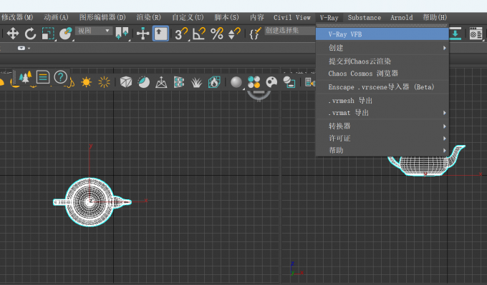Click the question mark help icon
Screen dimensions: 487x285
click(61, 77)
